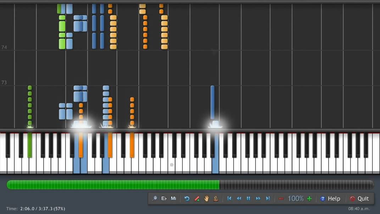
Task: Open the zoom magnifier tool
Action: [155, 199]
